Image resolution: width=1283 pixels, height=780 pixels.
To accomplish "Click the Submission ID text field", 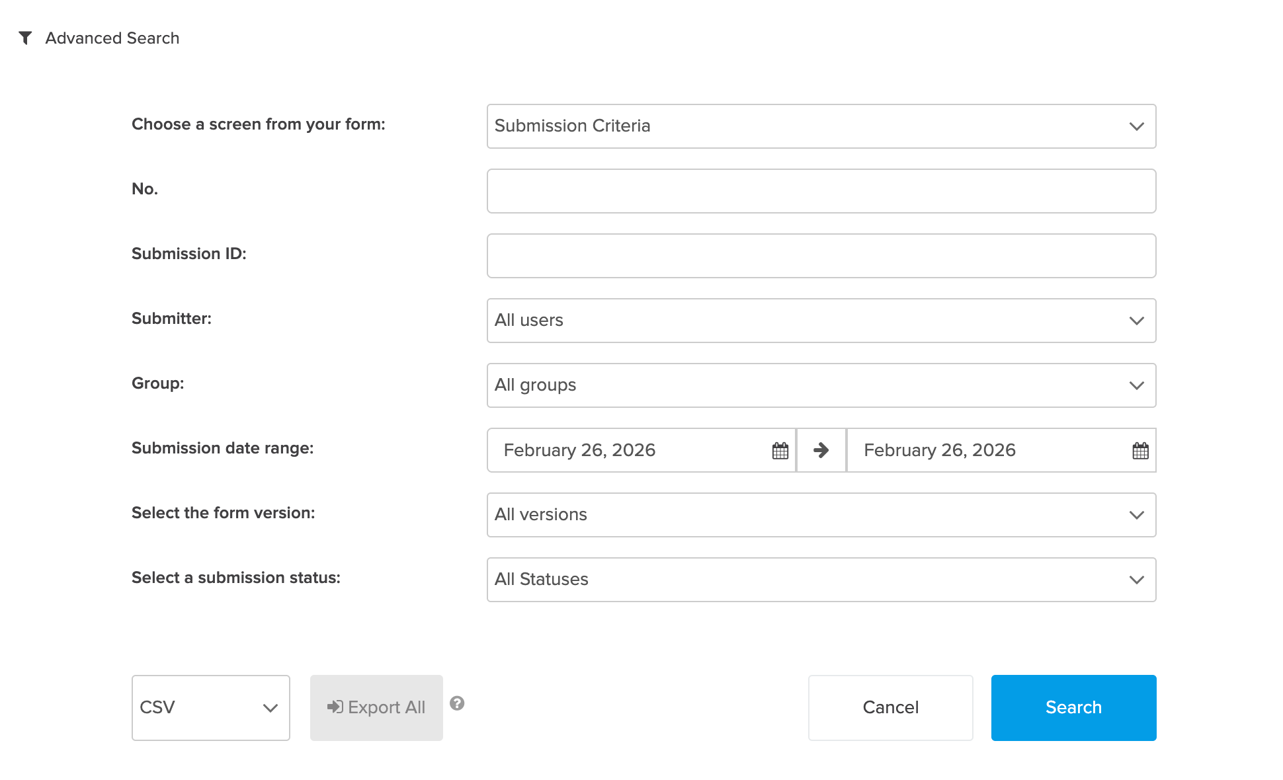I will pos(821,256).
